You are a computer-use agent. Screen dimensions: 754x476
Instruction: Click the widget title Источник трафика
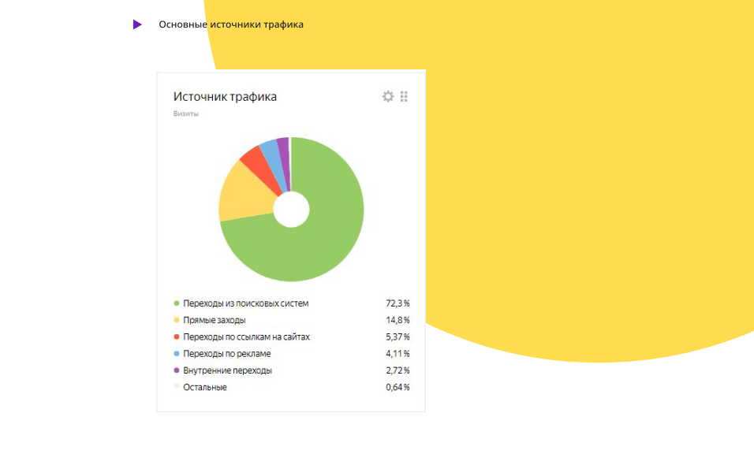225,97
